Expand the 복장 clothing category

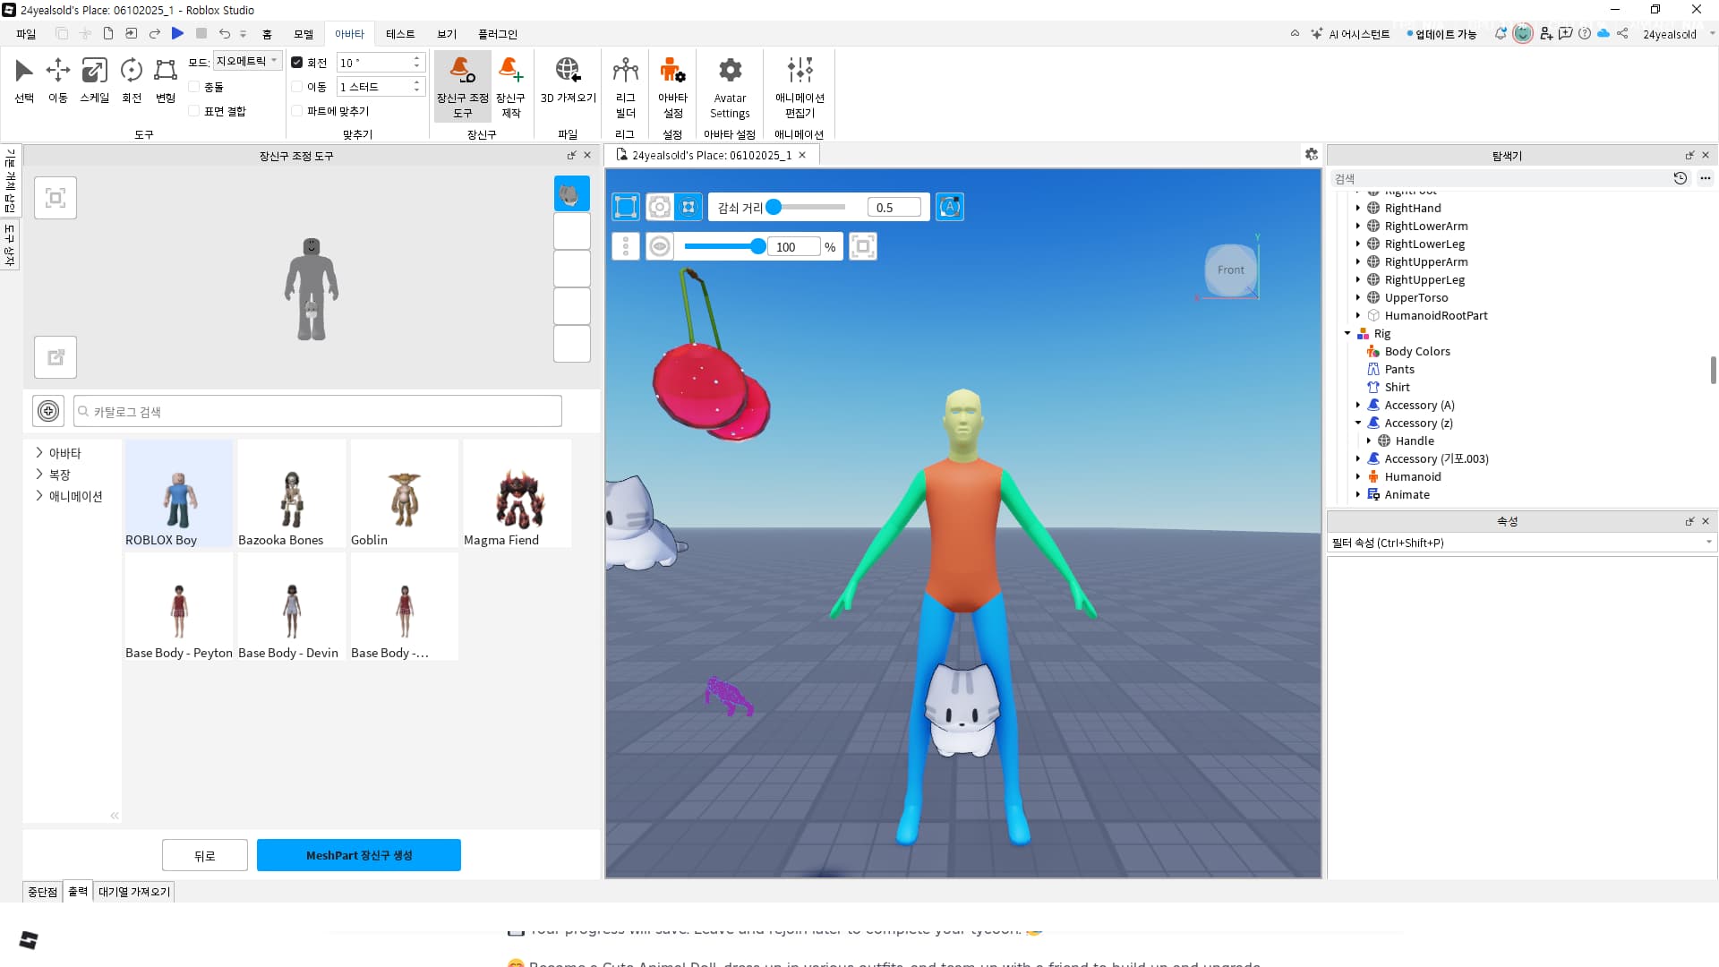[39, 475]
